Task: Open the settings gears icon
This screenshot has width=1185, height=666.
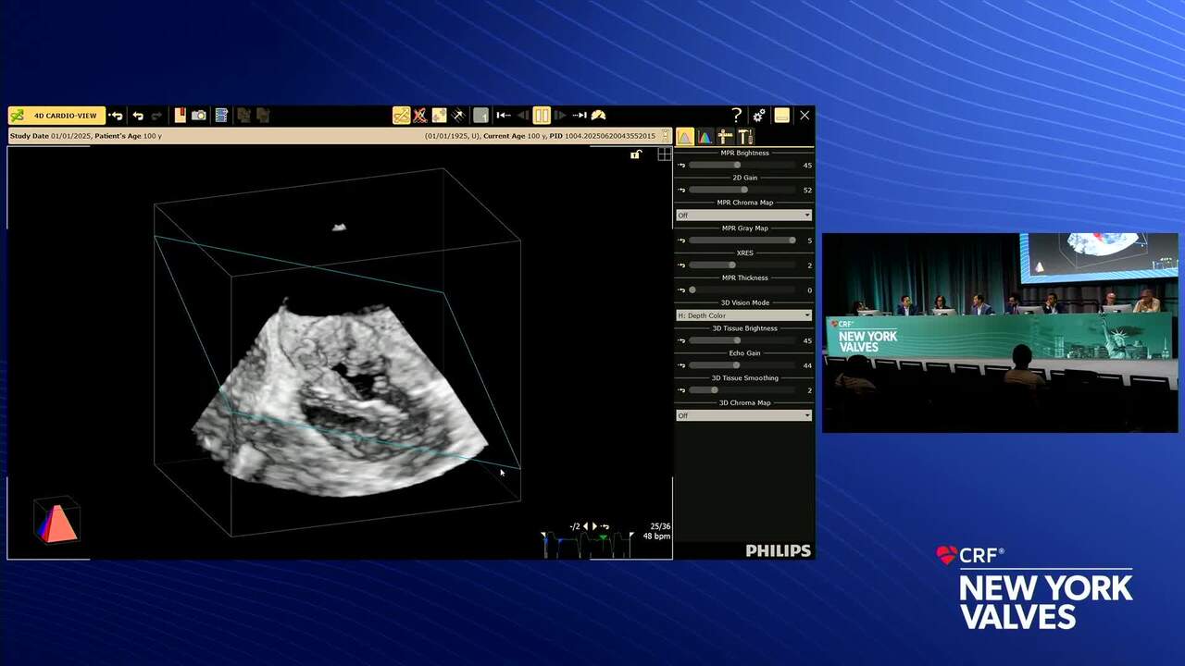Action: pyautogui.click(x=759, y=116)
